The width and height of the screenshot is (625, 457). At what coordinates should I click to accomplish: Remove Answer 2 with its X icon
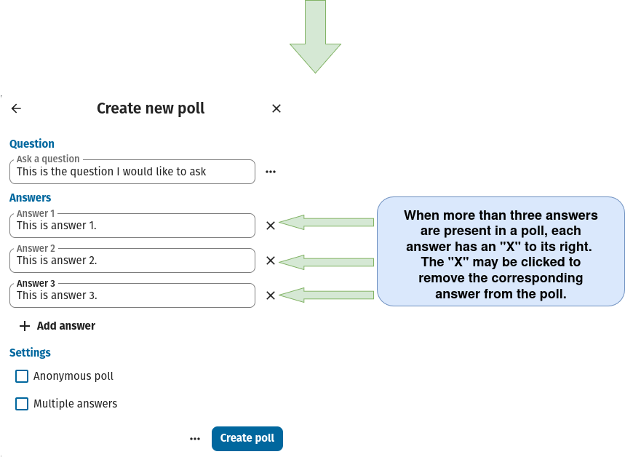271,261
